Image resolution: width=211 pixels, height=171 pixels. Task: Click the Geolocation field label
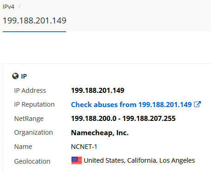click(x=32, y=161)
